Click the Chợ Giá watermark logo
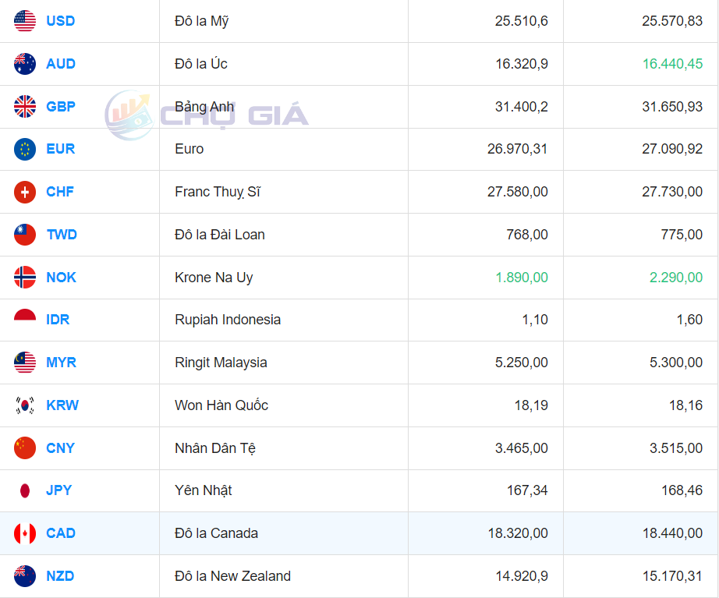 (x=207, y=116)
